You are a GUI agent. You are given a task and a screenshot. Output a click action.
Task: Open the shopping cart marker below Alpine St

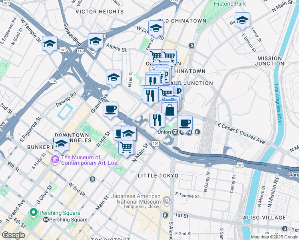[155, 56]
